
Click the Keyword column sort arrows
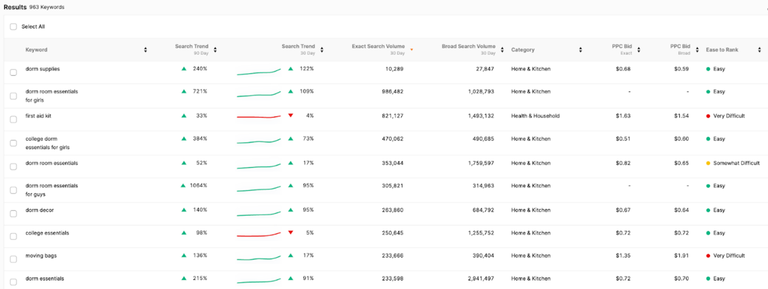click(145, 50)
